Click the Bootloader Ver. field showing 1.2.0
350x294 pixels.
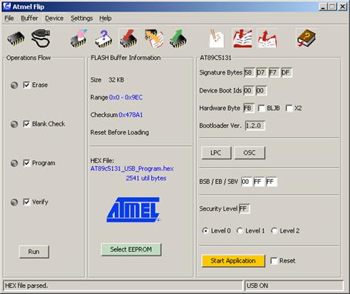pyautogui.click(x=254, y=125)
